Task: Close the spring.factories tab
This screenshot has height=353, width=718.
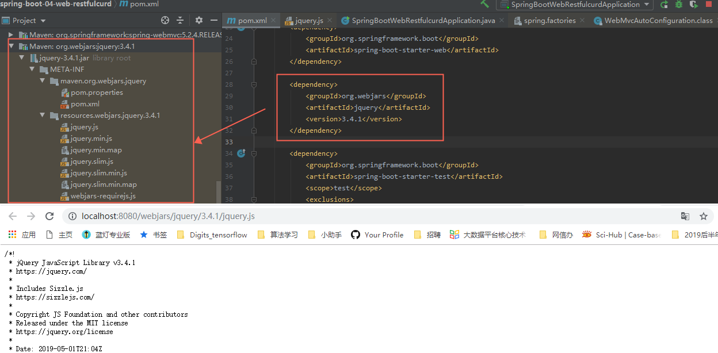Action: (x=582, y=20)
